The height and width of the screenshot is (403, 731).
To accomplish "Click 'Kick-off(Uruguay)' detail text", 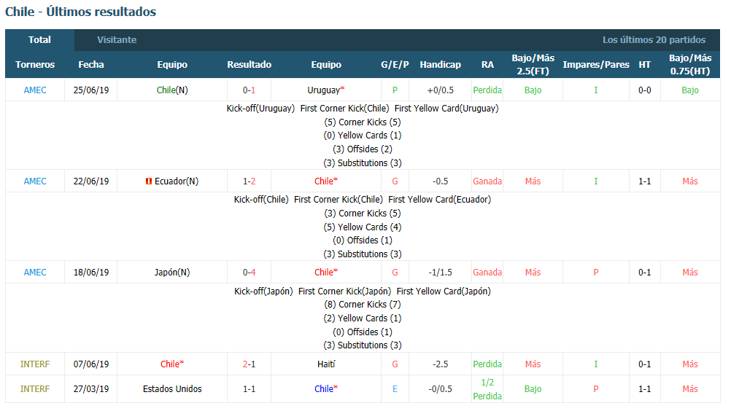I will (x=260, y=109).
